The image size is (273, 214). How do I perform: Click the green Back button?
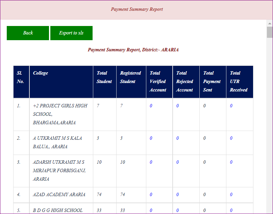pos(28,33)
